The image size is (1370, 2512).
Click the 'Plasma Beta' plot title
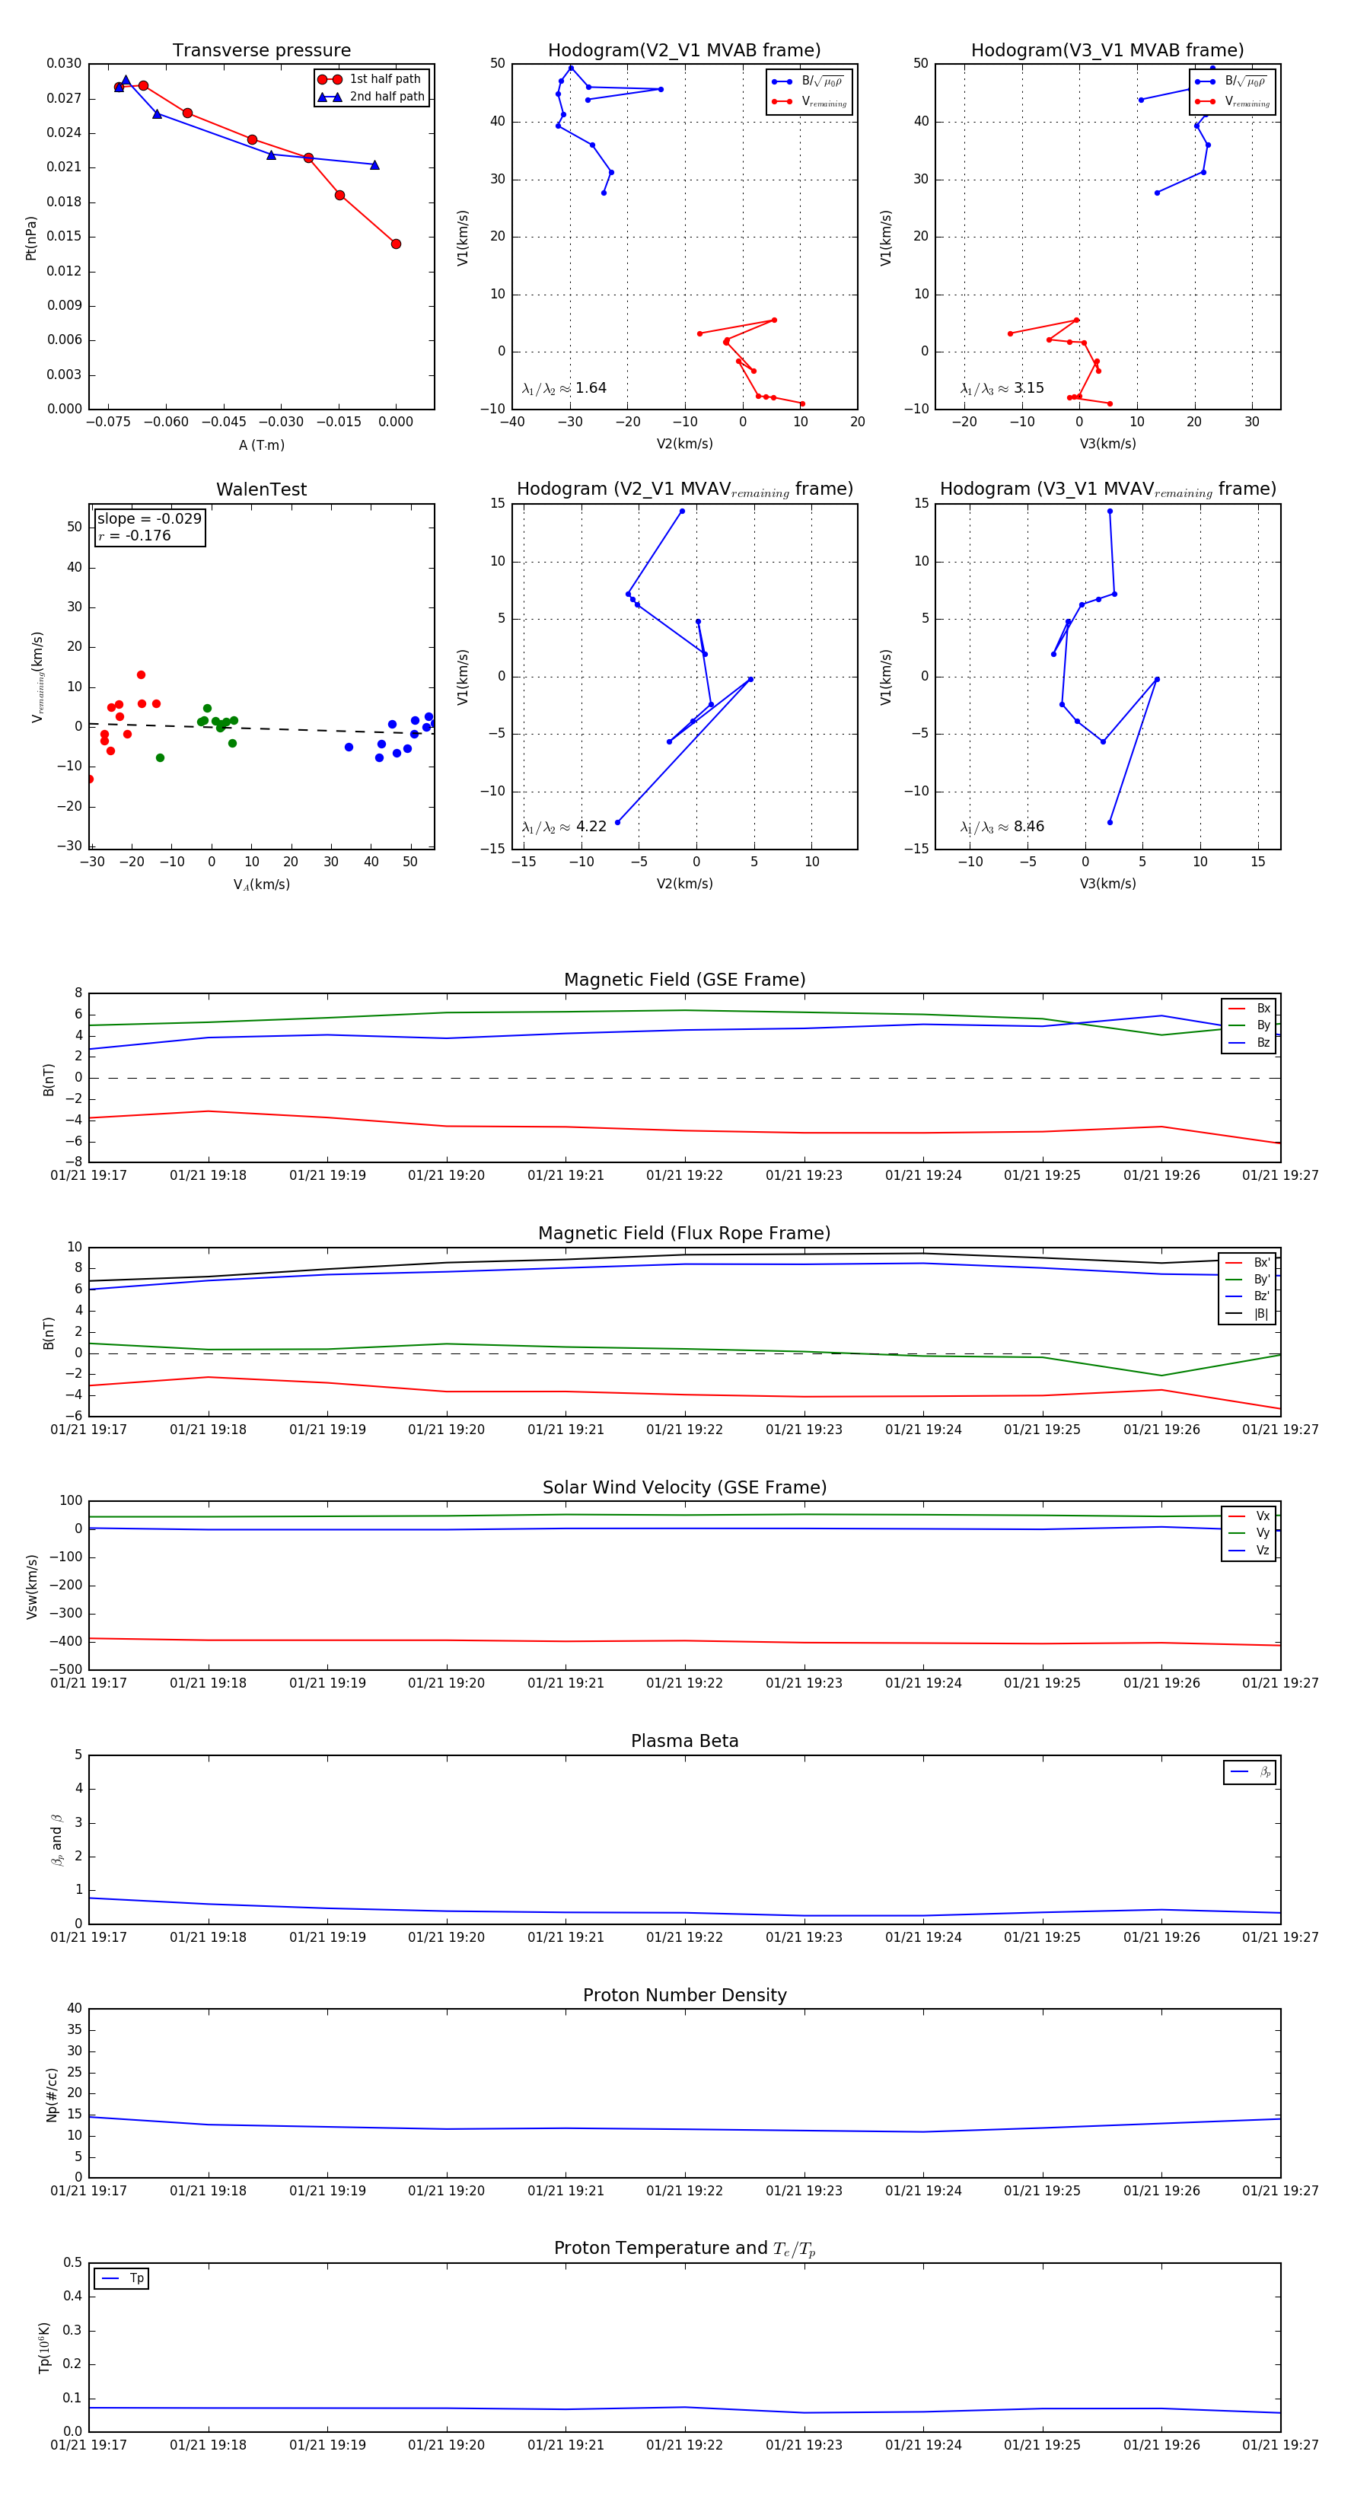(684, 1741)
